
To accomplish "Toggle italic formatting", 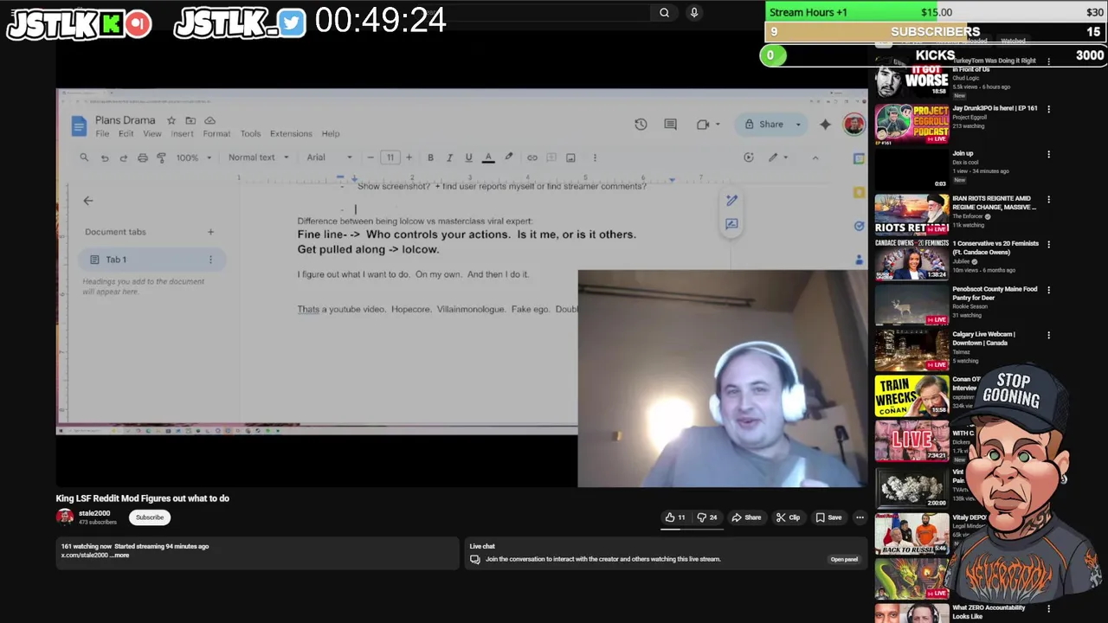I will (449, 157).
